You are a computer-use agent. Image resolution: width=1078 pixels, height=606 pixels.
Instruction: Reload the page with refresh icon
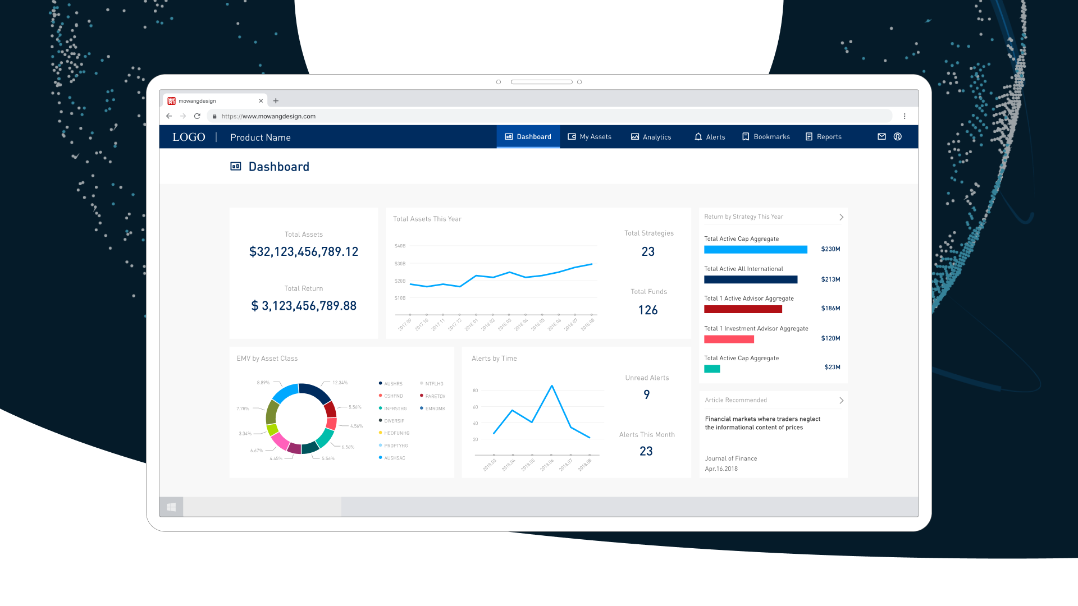pos(197,116)
